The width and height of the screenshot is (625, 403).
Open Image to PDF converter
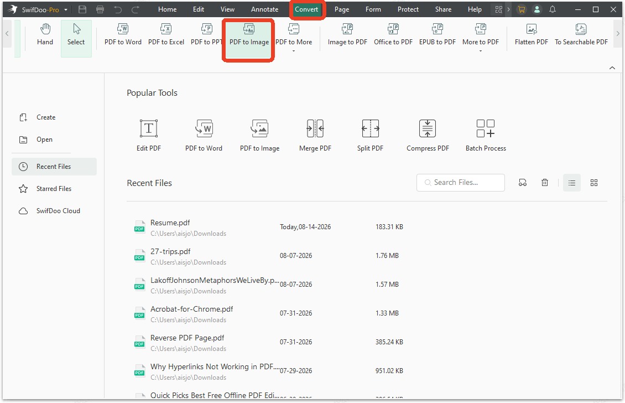point(347,35)
